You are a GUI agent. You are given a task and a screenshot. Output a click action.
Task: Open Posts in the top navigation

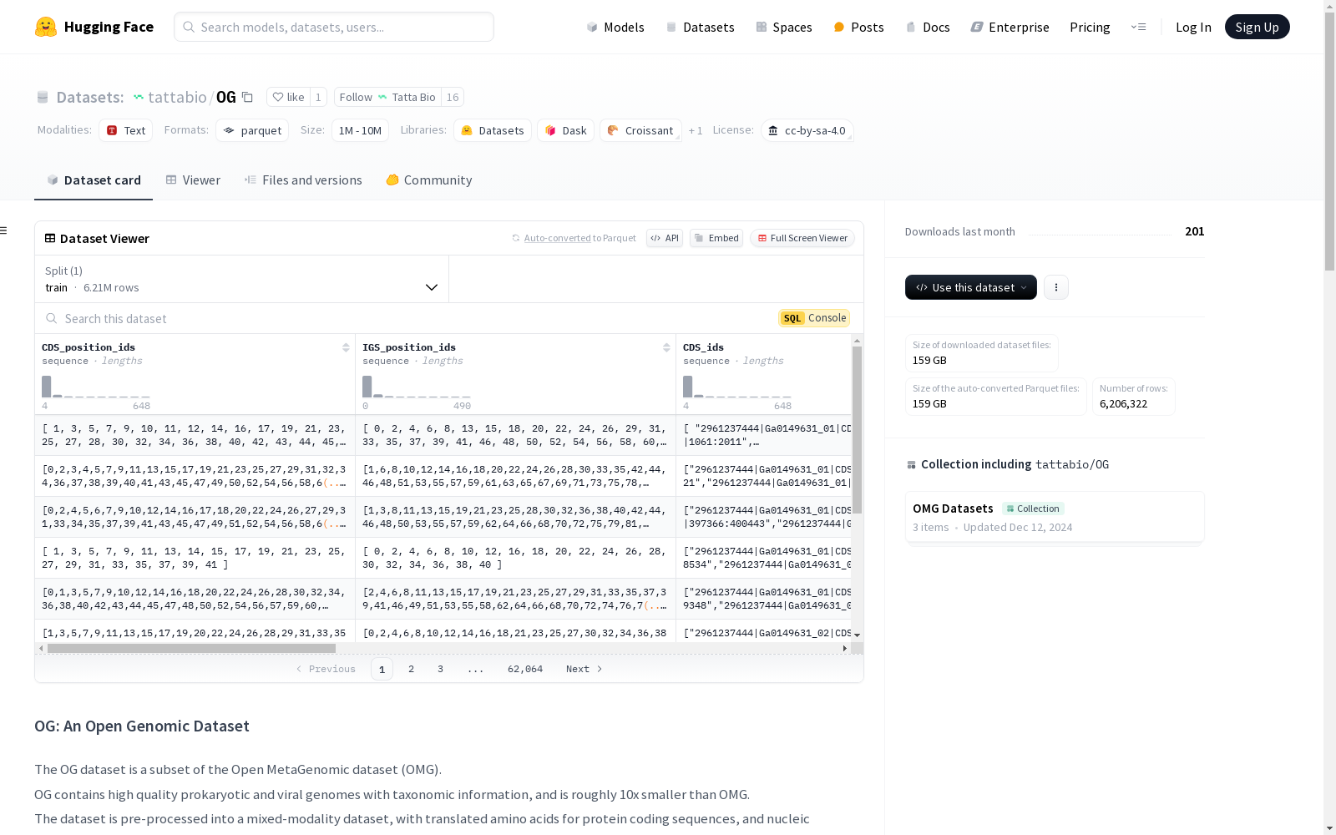coord(859,27)
